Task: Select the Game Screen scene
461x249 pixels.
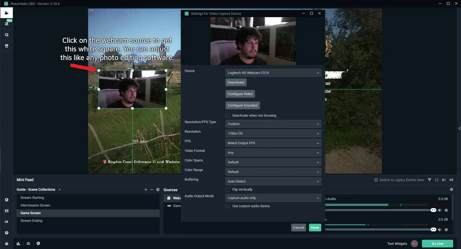Action: (88, 213)
